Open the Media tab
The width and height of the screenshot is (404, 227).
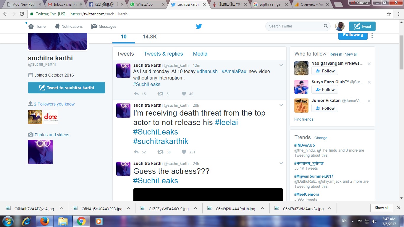(200, 54)
